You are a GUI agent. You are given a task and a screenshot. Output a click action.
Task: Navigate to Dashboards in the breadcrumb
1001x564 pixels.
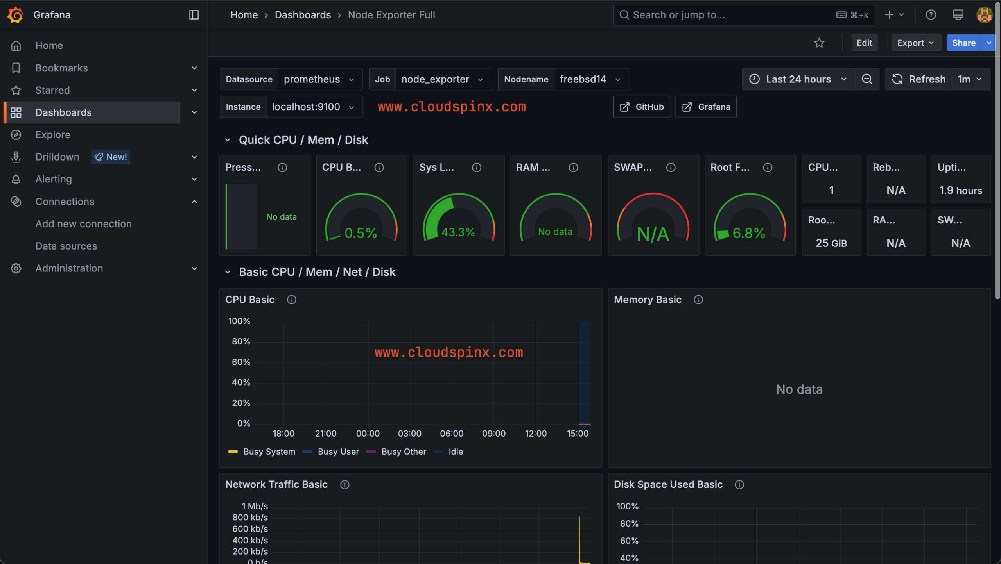(x=303, y=15)
